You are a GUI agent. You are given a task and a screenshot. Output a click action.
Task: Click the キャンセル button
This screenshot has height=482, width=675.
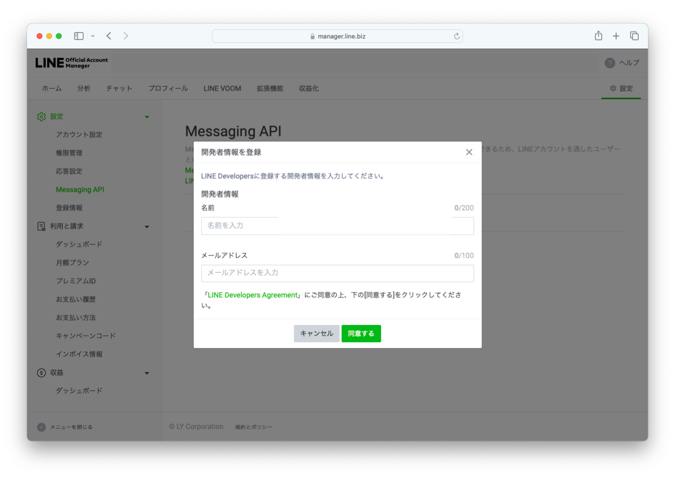pyautogui.click(x=317, y=334)
